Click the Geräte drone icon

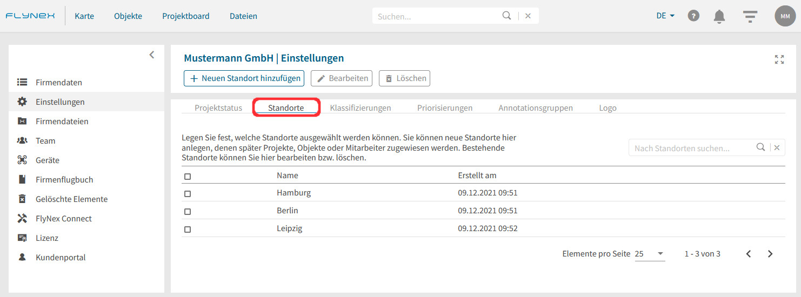22,160
